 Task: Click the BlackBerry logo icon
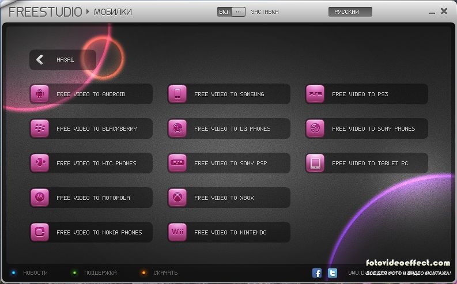(x=40, y=128)
